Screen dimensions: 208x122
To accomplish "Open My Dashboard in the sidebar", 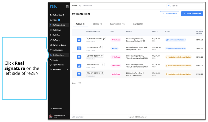I will [58, 15].
